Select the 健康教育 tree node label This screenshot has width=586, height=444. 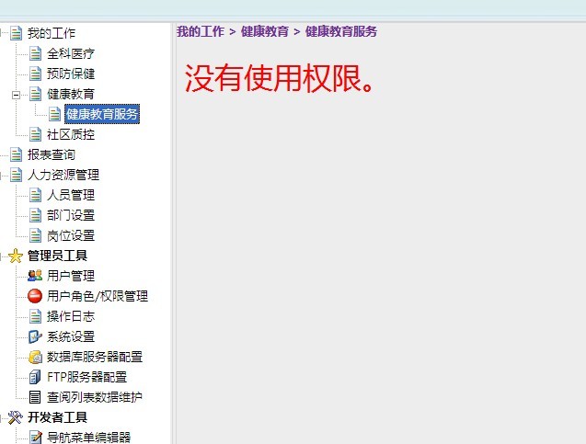71,94
